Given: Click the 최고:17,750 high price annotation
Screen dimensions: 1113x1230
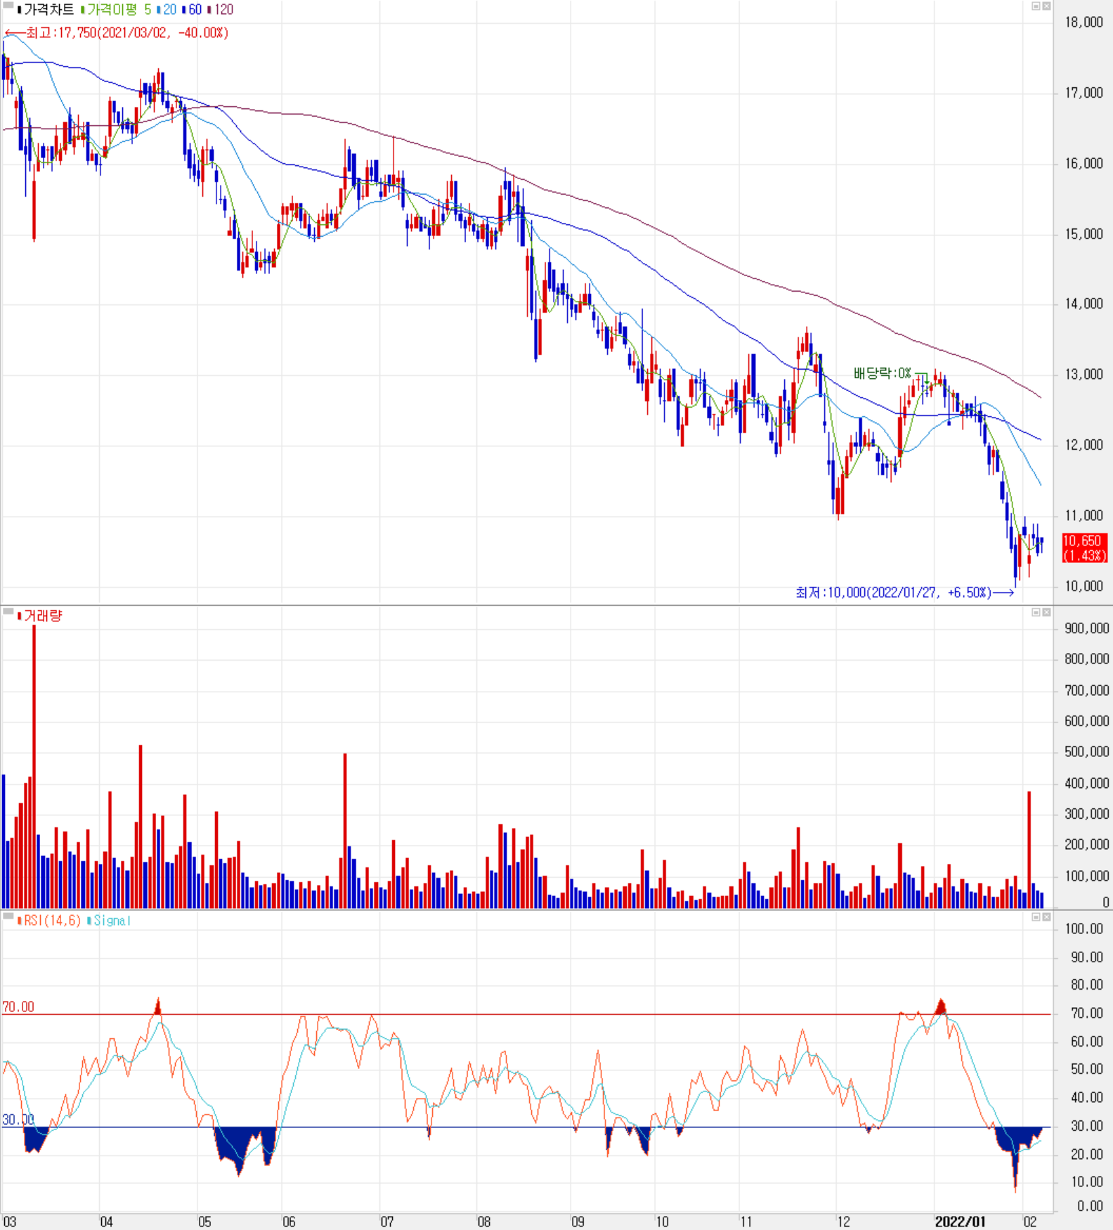Looking at the screenshot, I should (x=117, y=33).
